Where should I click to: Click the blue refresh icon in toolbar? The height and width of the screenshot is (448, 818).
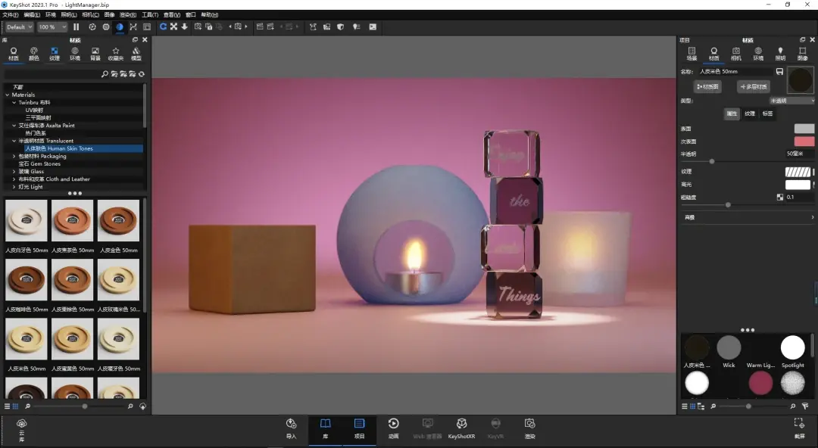coord(164,26)
